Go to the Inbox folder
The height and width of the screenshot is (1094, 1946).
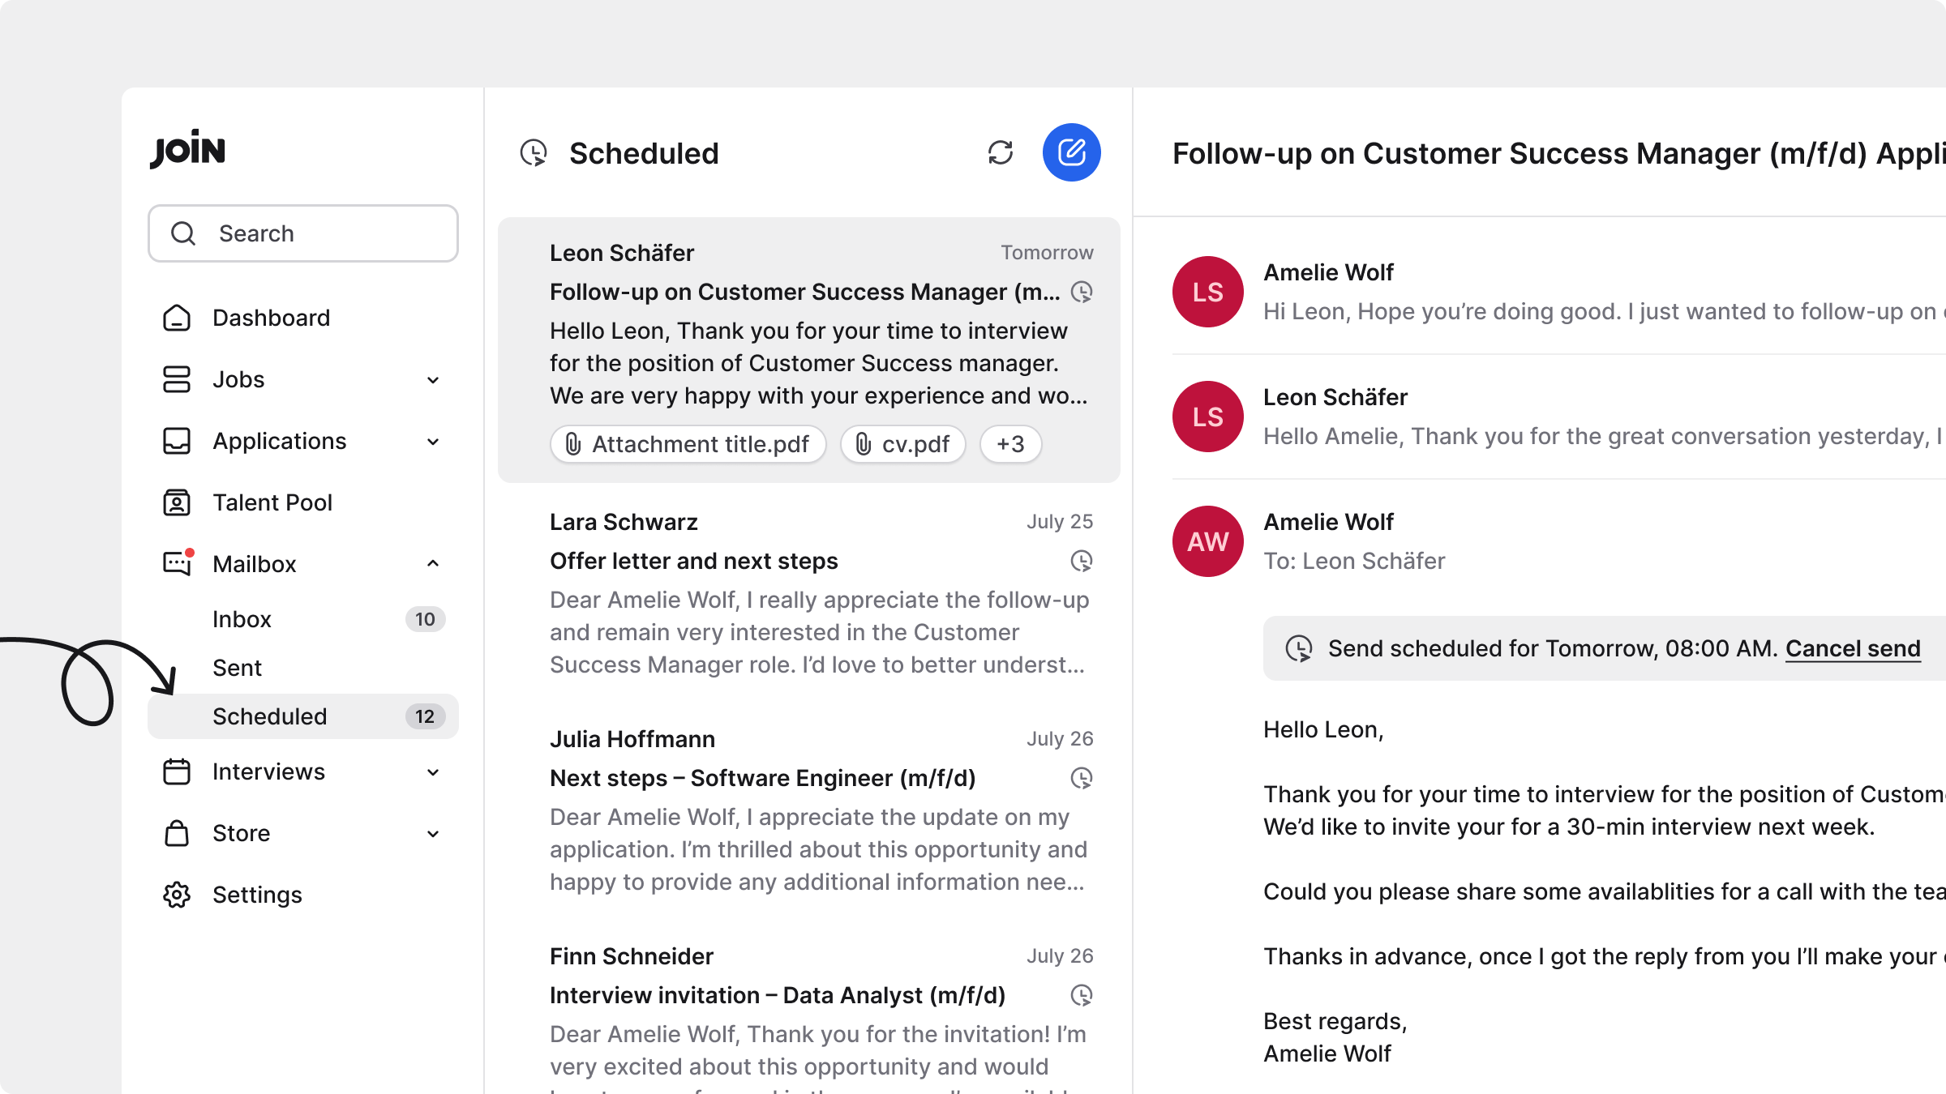coord(242,619)
